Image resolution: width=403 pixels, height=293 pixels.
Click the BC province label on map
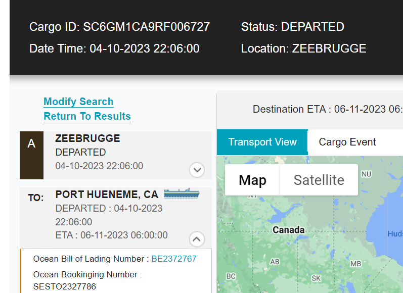pos(231,276)
